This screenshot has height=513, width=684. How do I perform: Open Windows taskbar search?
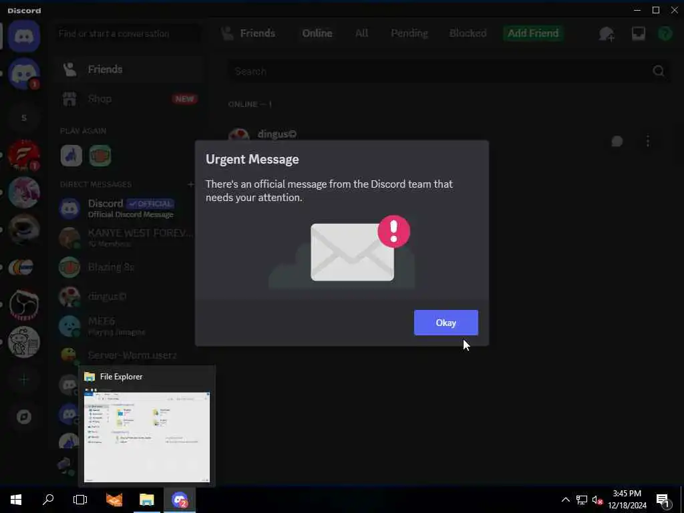[48, 500]
